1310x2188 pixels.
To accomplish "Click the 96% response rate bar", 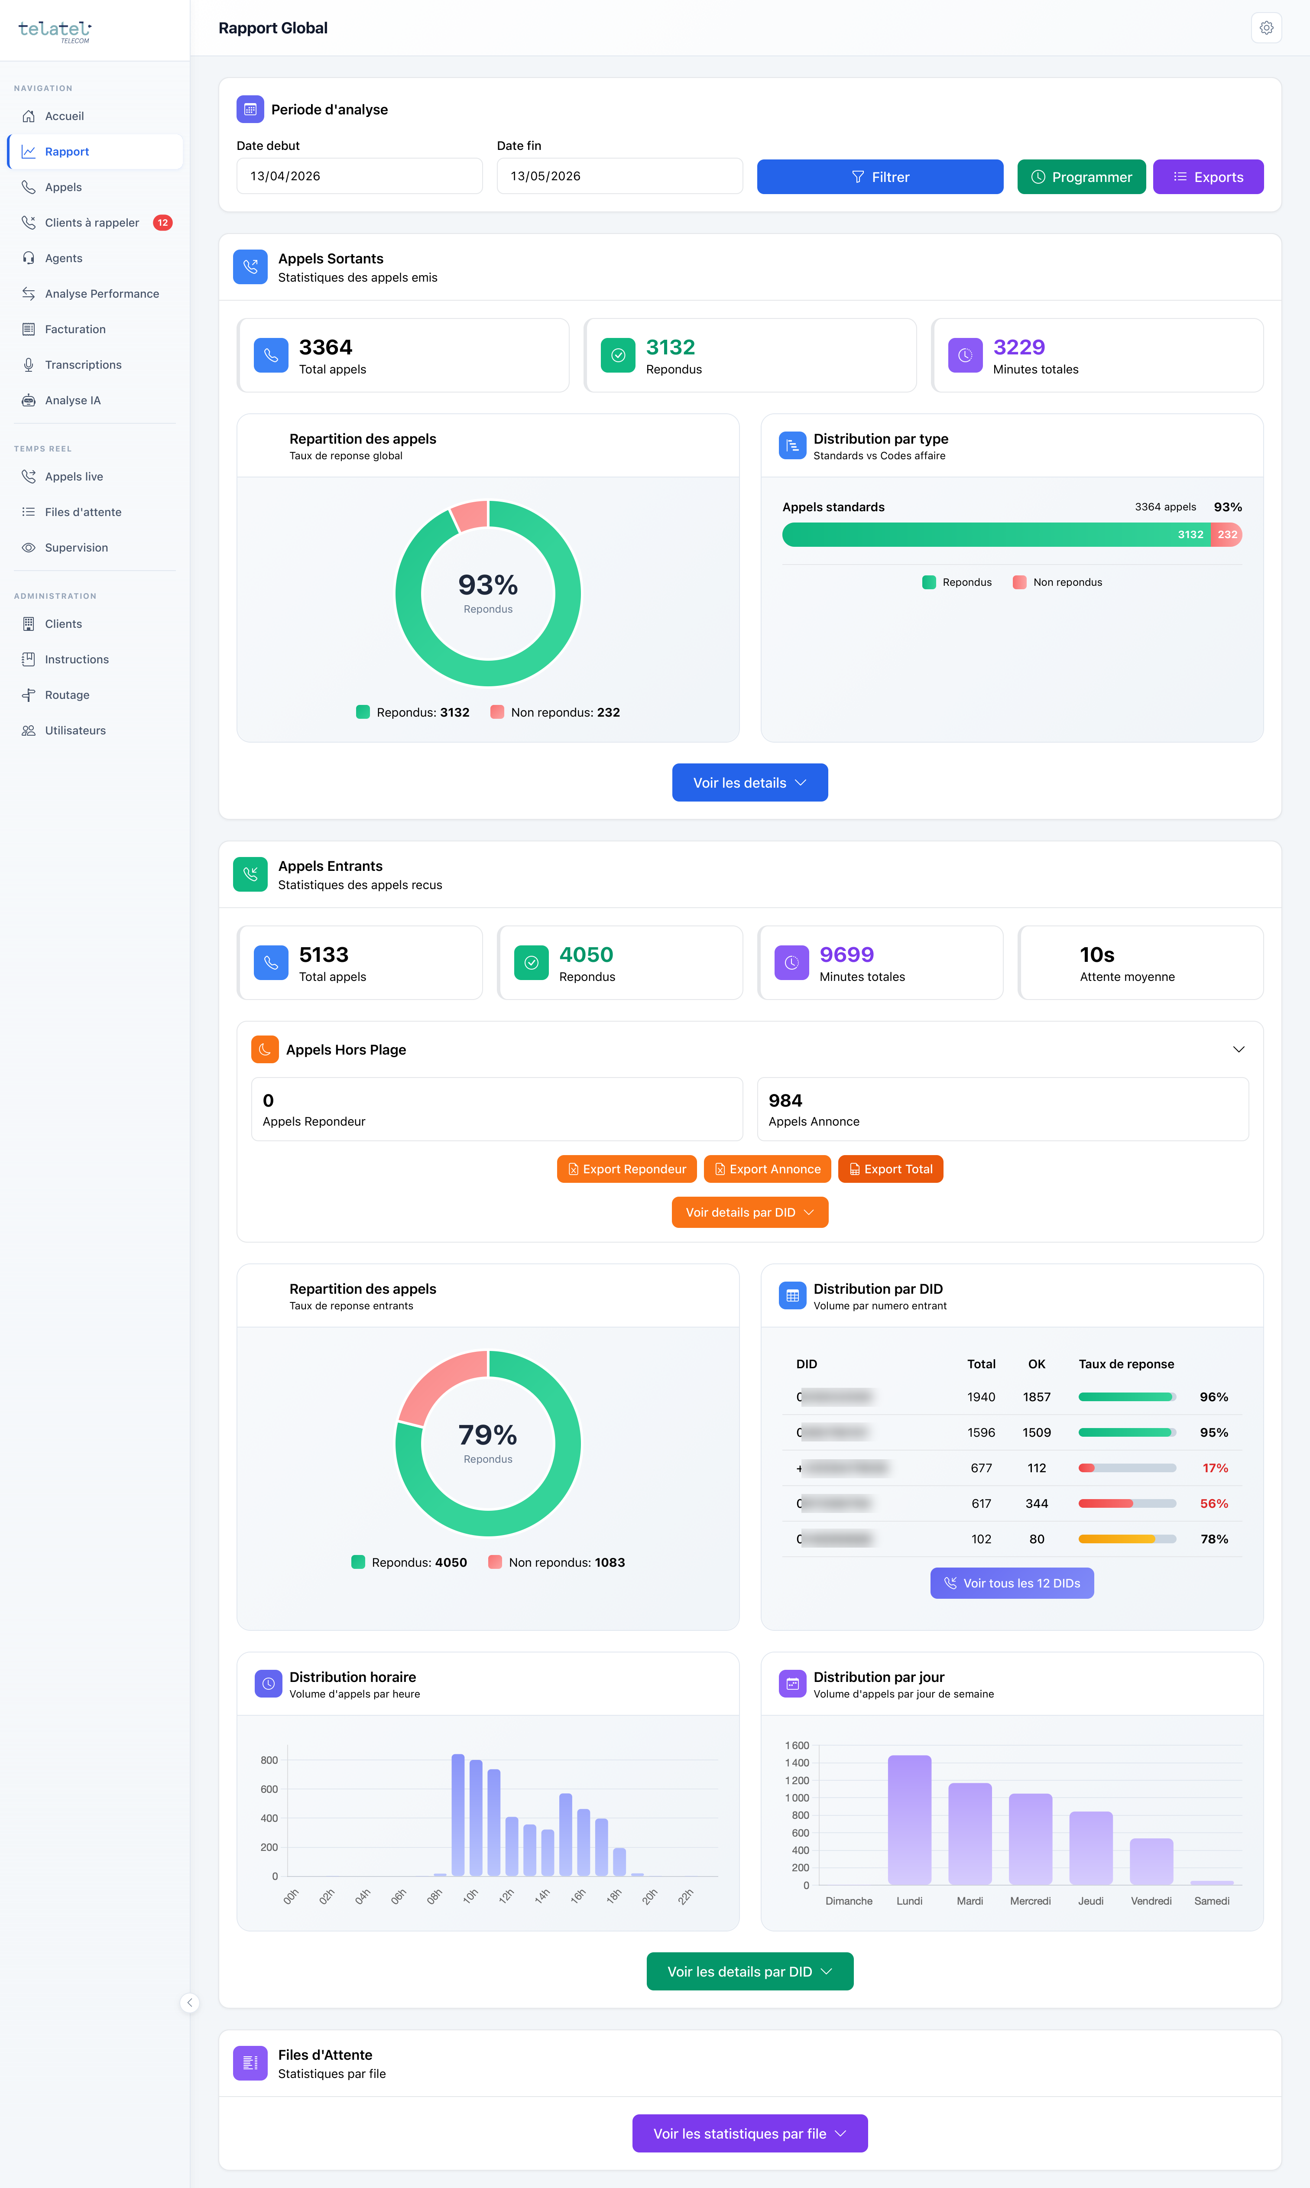I will 1127,1397.
